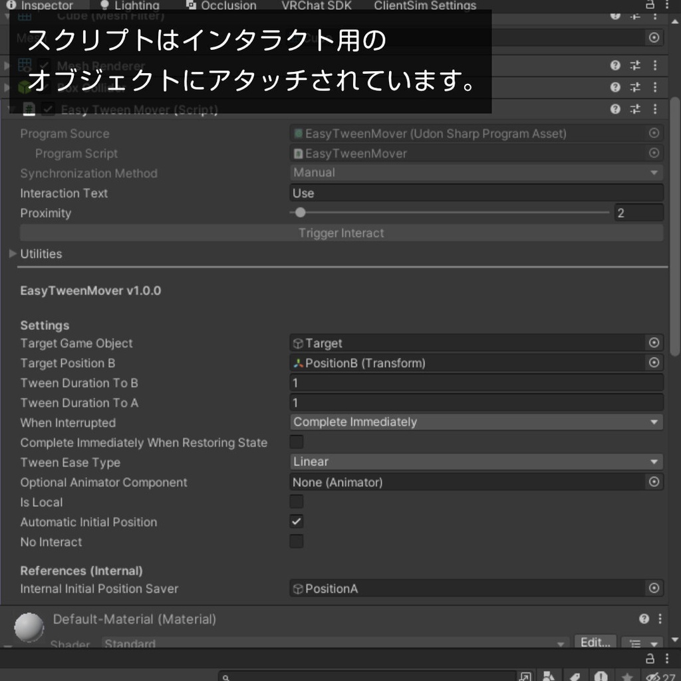Adjust the Proximity slider handle
The height and width of the screenshot is (681, 681).
point(300,212)
